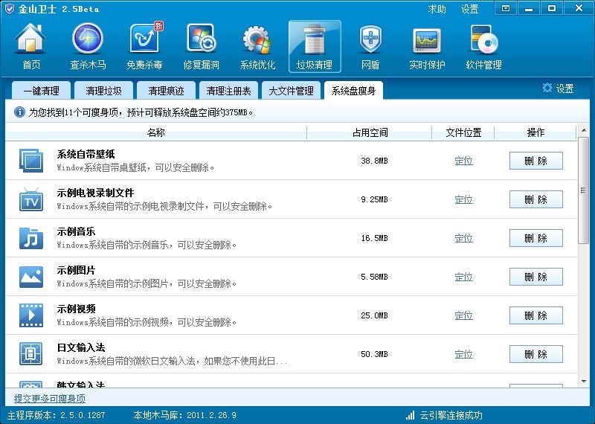Sort by 占用空间 column header

coord(370,132)
